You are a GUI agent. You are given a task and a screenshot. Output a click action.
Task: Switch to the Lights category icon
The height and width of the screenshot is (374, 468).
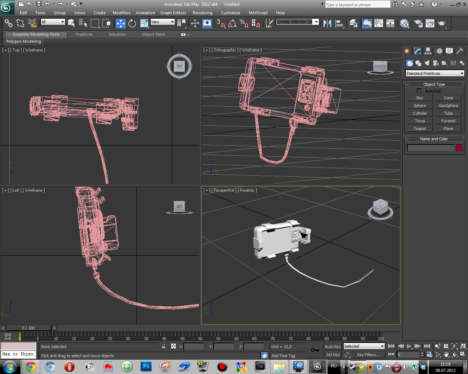tap(427, 63)
